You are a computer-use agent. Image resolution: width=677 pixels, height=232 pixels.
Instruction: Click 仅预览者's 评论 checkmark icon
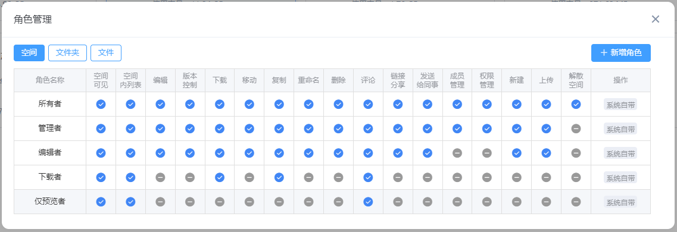click(x=368, y=202)
